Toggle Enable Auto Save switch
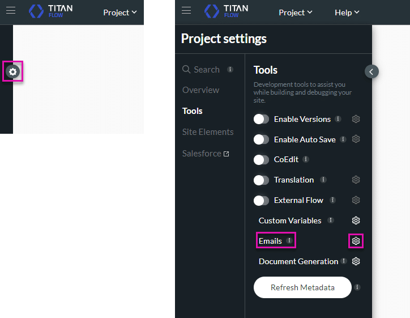410x318 pixels. coord(261,139)
